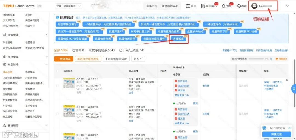The width and height of the screenshot is (296, 140).
Task: Open 跨境履约中心 in the top bar
Action: [170, 6]
